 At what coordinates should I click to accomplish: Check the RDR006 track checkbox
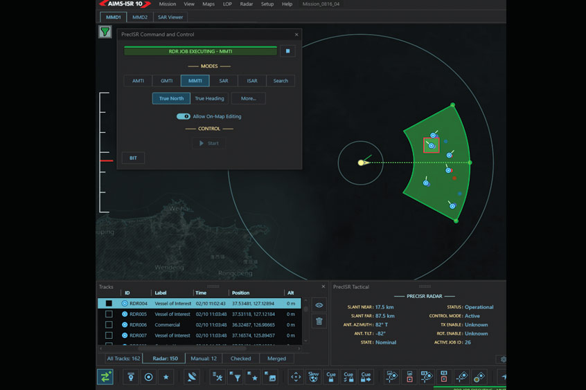tap(109, 324)
